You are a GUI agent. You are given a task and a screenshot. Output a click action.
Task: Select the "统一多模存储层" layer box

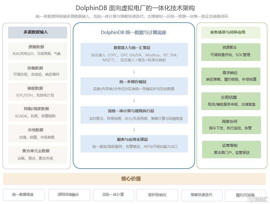[134, 86]
